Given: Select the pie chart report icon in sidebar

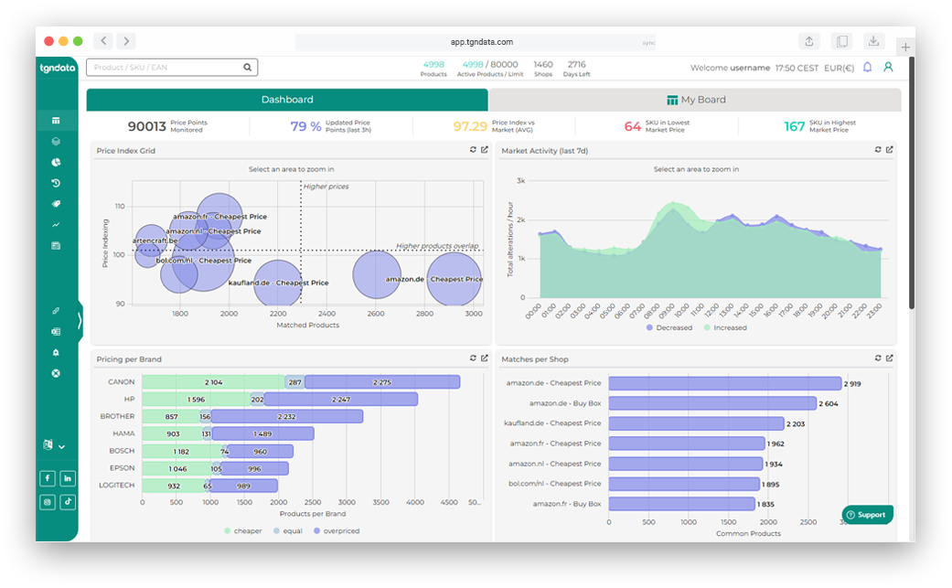Looking at the screenshot, I should coord(57,162).
